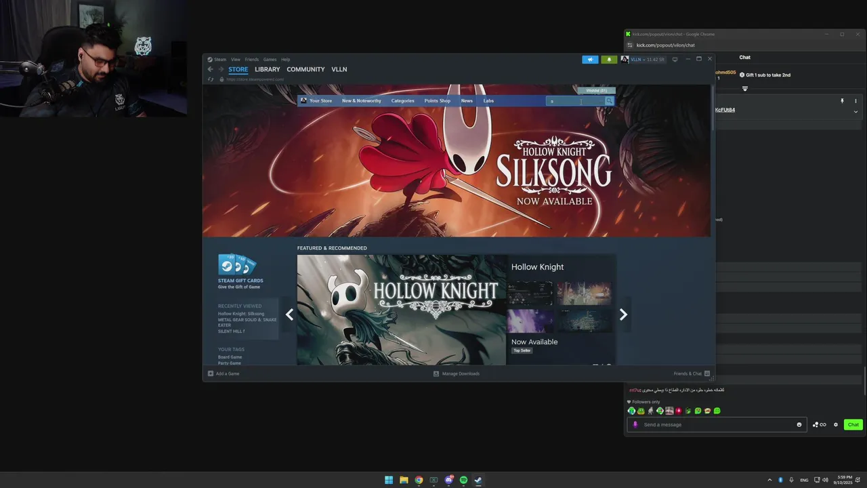Click the Steam store search field
This screenshot has height=488, width=867.
click(575, 101)
